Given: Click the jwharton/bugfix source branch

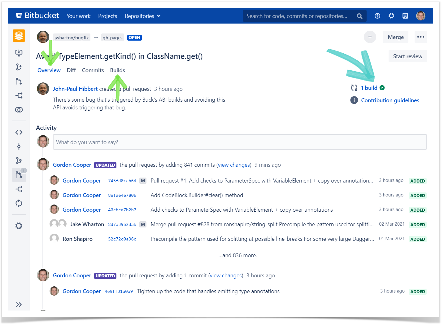Looking at the screenshot, I should coord(72,37).
